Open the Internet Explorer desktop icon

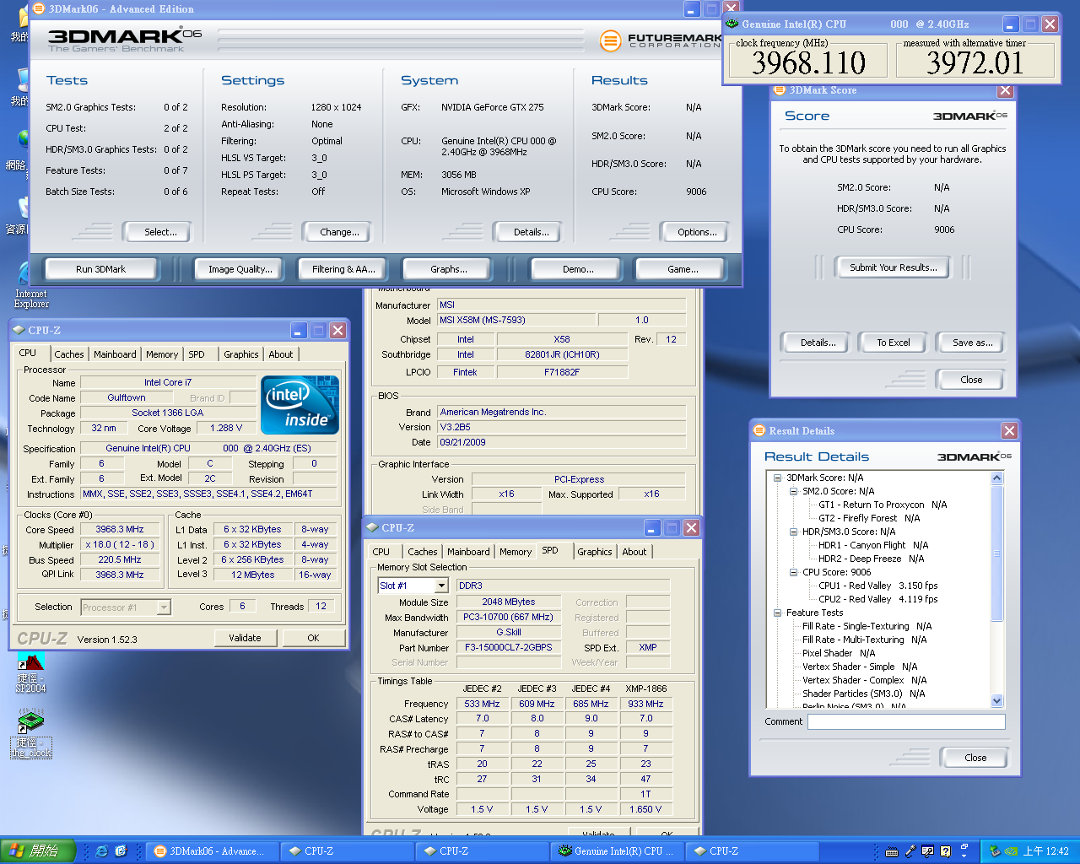[30, 285]
